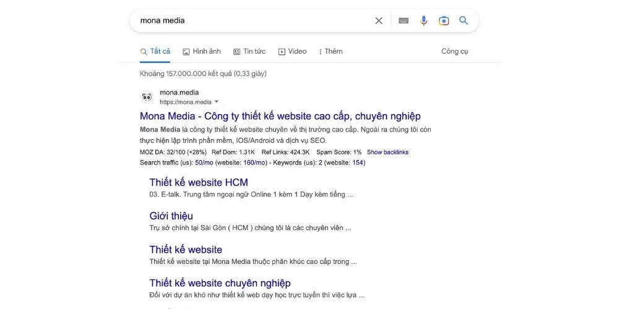Search by image with camera icon
This screenshot has height=309, width=619.
444,20
